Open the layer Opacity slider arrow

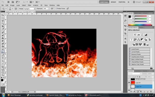point(153,74)
